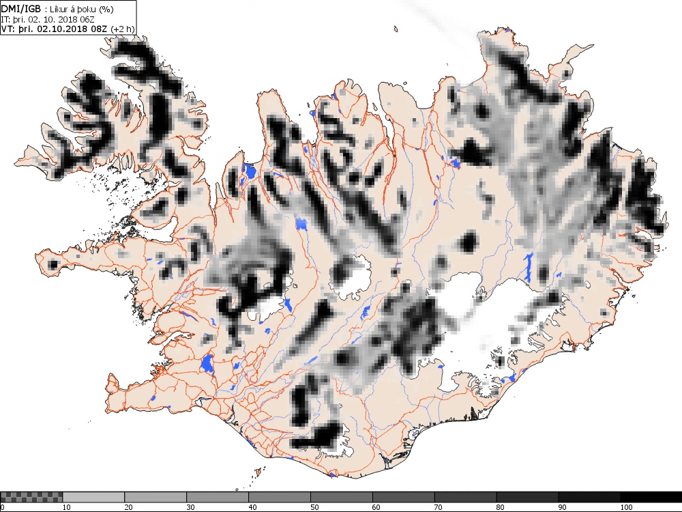Click the legend label '30'
Viewport: 682px width, 512px height.
190,507
